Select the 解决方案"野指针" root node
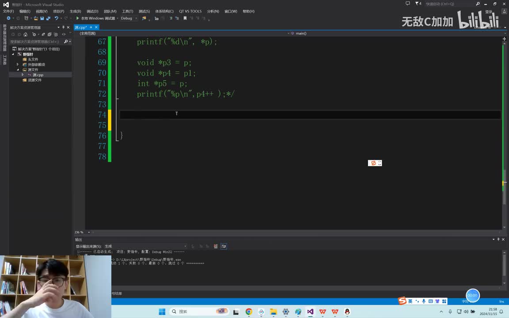 38,49
